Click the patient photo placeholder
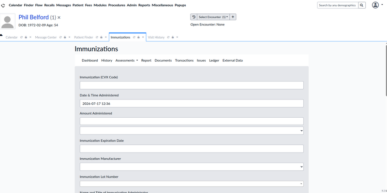Image resolution: width=387 pixels, height=193 pixels. pyautogui.click(x=8, y=21)
